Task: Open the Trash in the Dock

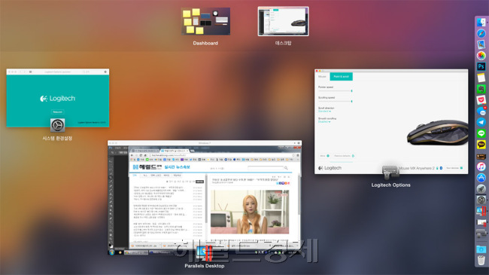Action: [481, 261]
